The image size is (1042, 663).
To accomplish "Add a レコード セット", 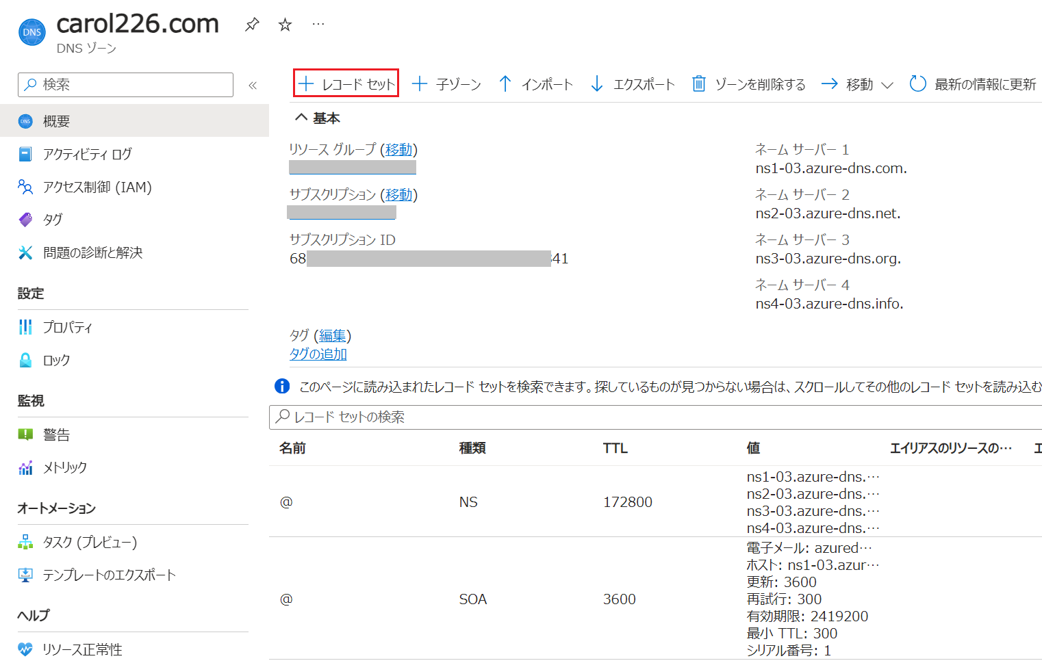I will (x=346, y=83).
